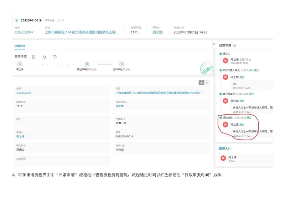Viewport: 285px width, 202px height.
Task: Click the star favorite icon beside 日常申请
Action: (x=59, y=21)
